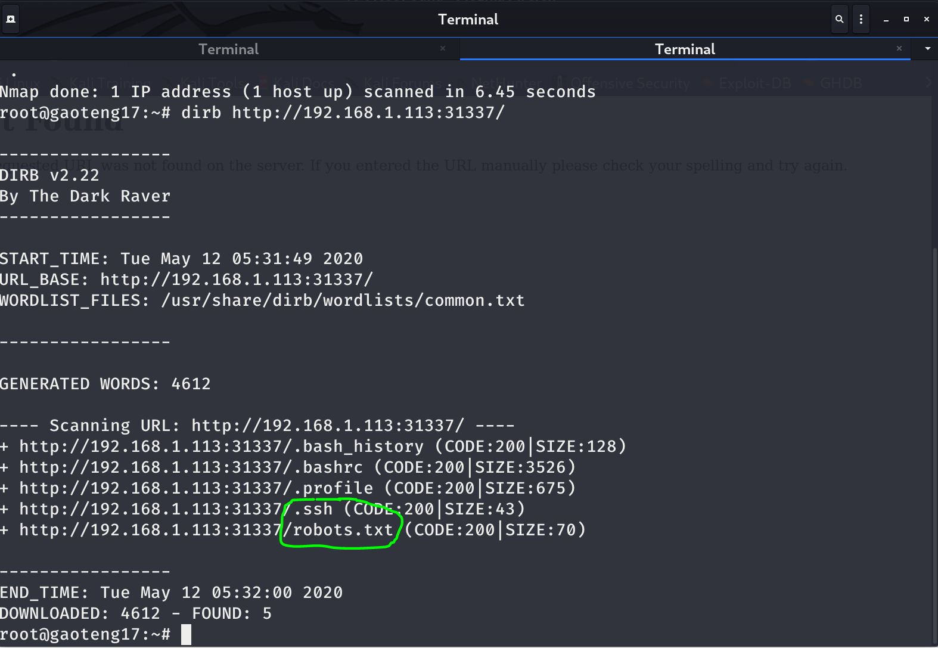Click the common.txt wordlist file path

343,300
